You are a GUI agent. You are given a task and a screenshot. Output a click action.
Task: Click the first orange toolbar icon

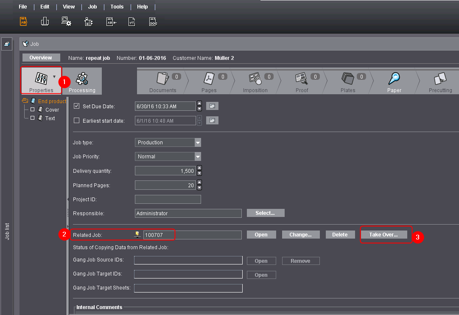coord(23,22)
